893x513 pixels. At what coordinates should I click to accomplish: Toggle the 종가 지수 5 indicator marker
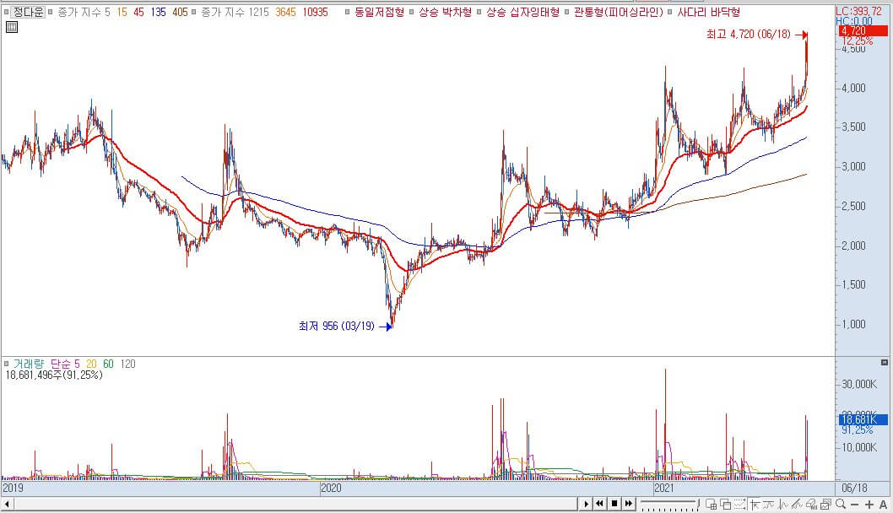click(x=51, y=12)
